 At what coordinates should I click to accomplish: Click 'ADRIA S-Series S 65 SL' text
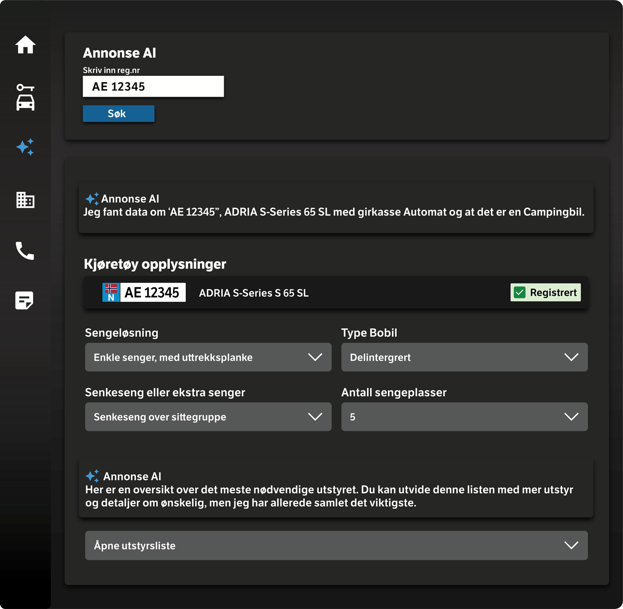point(254,293)
